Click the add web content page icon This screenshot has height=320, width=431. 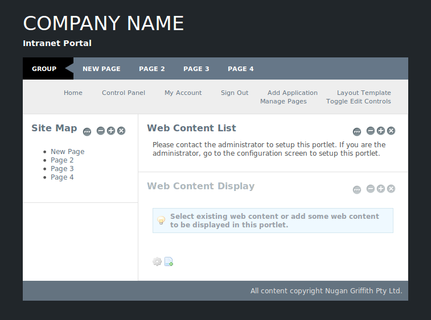[169, 261]
